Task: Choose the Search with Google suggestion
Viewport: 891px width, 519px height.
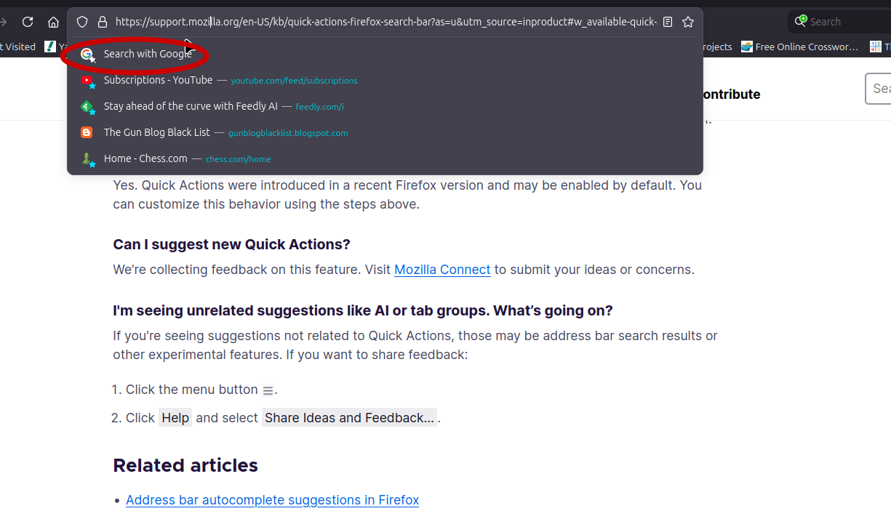Action: 147,54
